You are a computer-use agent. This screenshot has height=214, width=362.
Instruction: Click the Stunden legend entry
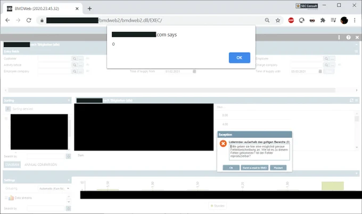pyautogui.click(x=218, y=205)
